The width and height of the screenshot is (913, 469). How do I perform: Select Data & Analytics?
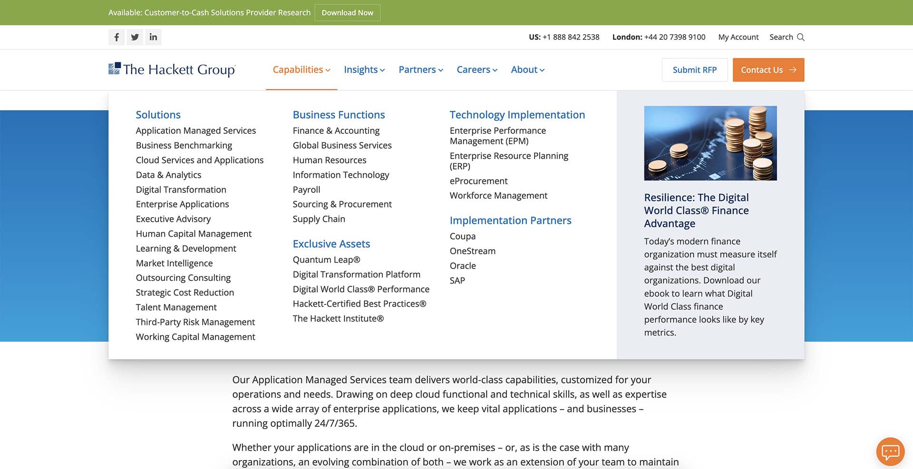click(x=169, y=174)
